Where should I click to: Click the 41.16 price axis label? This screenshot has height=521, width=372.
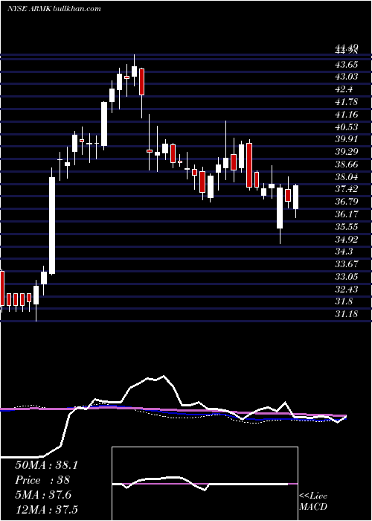click(x=346, y=115)
